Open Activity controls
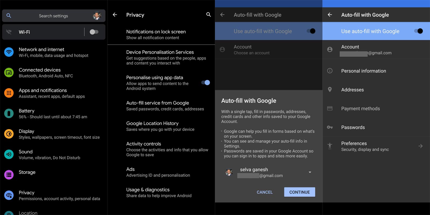 161,149
